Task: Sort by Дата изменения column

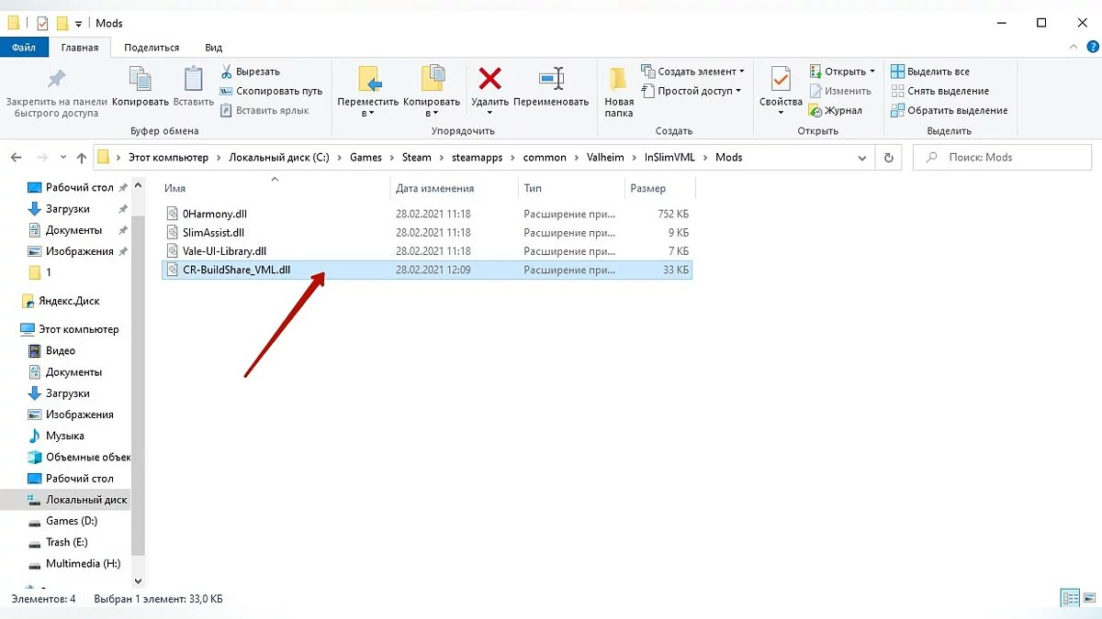Action: (435, 188)
